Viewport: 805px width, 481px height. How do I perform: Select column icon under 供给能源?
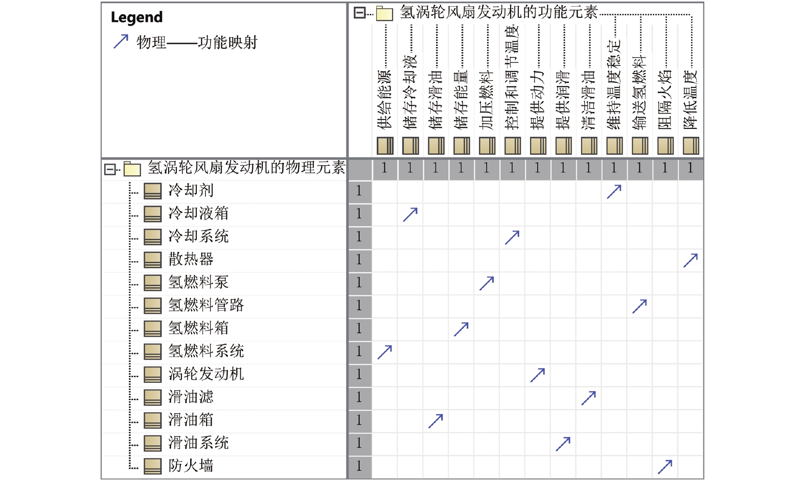(x=385, y=146)
